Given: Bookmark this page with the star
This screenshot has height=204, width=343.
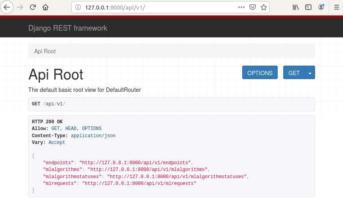Looking at the screenshot, I should (263, 7).
